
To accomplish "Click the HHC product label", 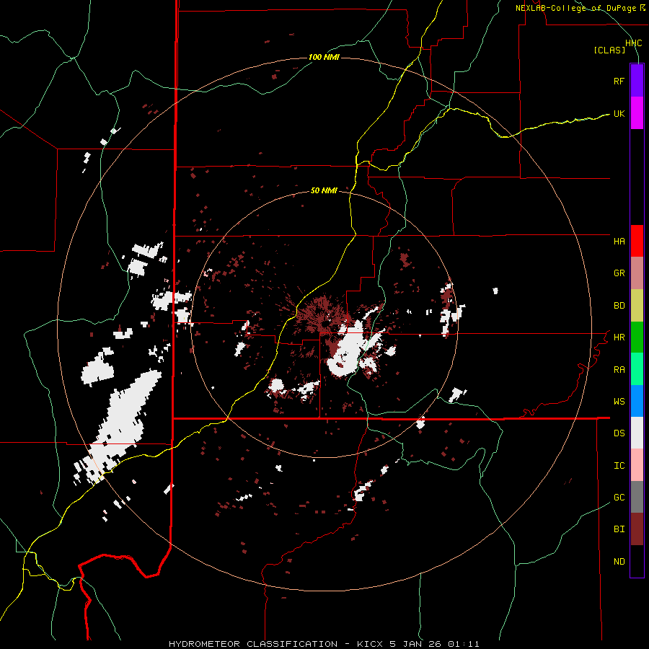I will [634, 43].
